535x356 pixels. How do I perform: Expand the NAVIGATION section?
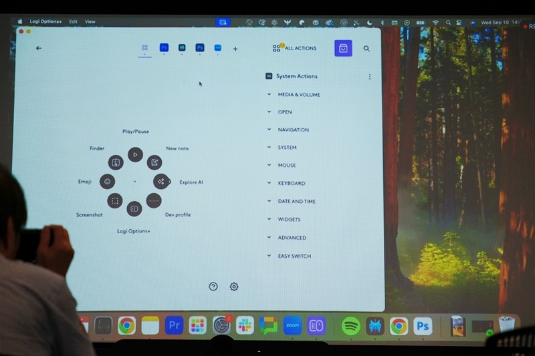coord(288,130)
